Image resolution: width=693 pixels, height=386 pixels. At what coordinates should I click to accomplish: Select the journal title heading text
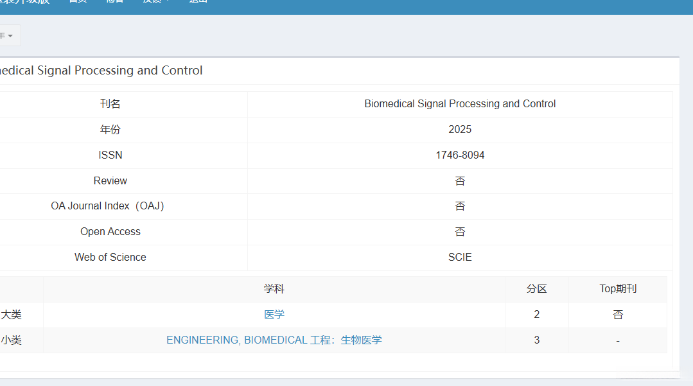click(101, 70)
